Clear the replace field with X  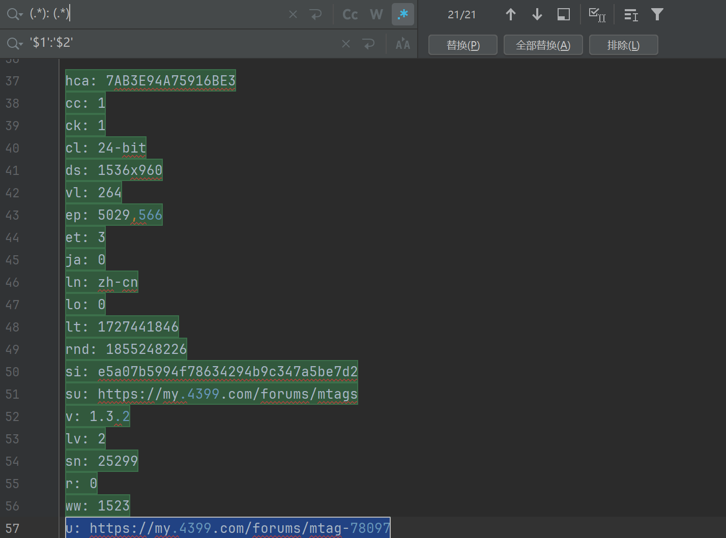click(x=346, y=44)
